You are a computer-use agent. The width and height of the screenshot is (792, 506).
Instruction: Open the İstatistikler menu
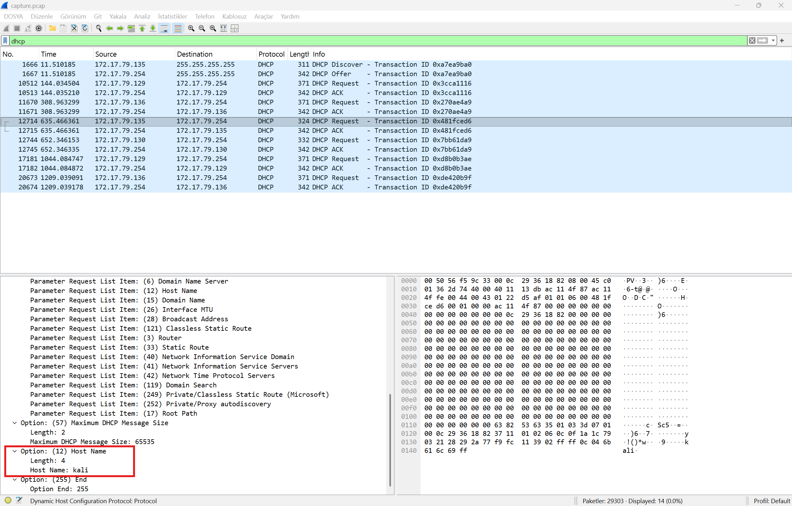click(172, 16)
